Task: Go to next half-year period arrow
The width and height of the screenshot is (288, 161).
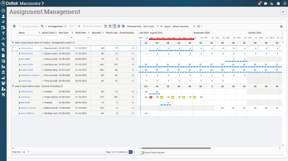Action: (161, 26)
